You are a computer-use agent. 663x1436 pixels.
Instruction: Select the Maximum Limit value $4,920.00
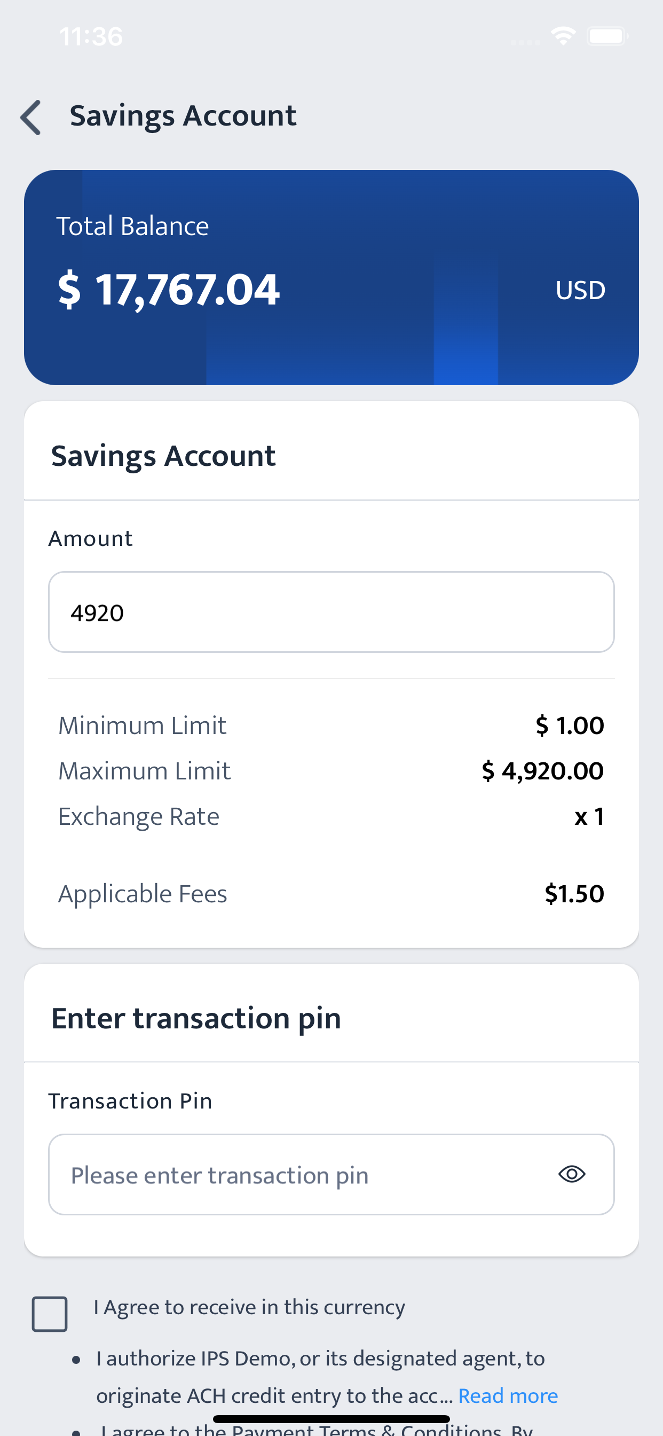[x=543, y=771]
